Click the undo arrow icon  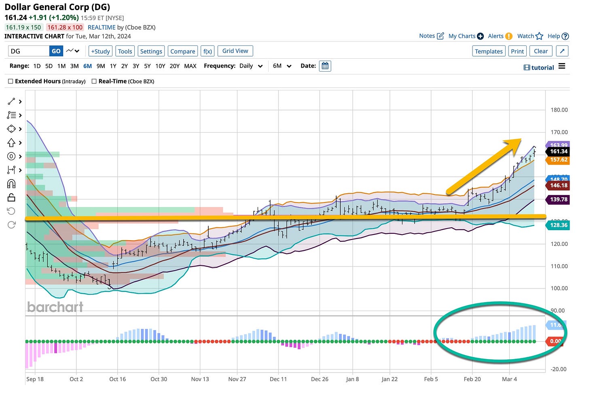pyautogui.click(x=11, y=211)
